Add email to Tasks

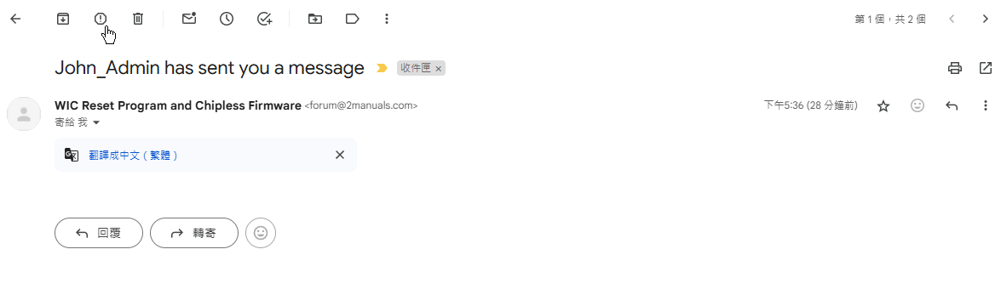pos(264,19)
